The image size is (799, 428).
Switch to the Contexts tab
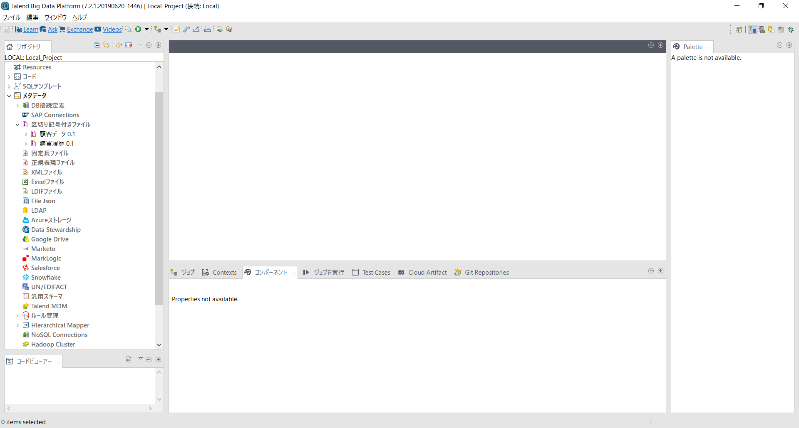219,273
